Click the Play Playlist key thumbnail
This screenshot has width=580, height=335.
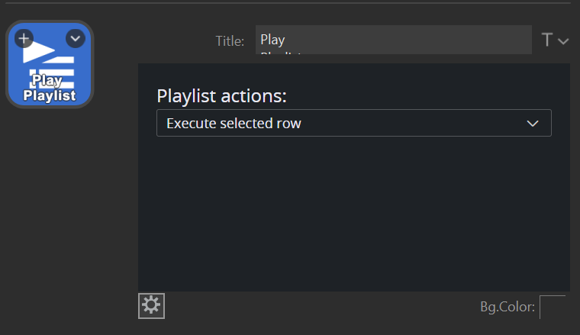pyautogui.click(x=50, y=64)
